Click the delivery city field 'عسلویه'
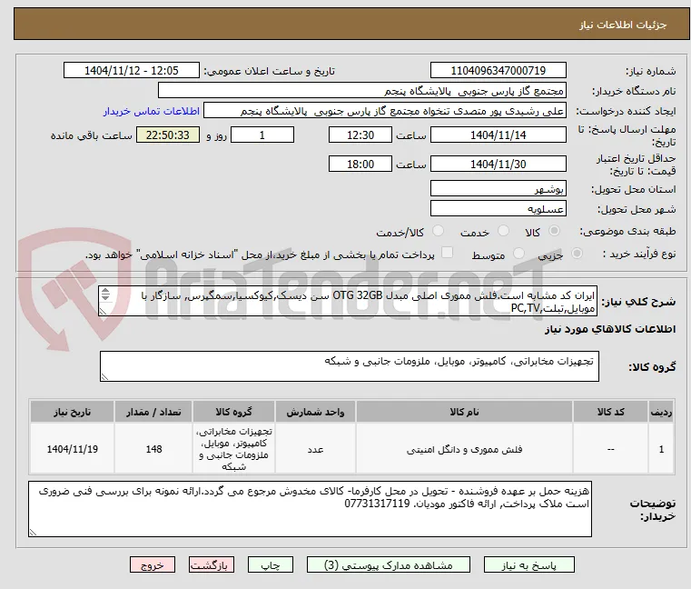 point(498,209)
